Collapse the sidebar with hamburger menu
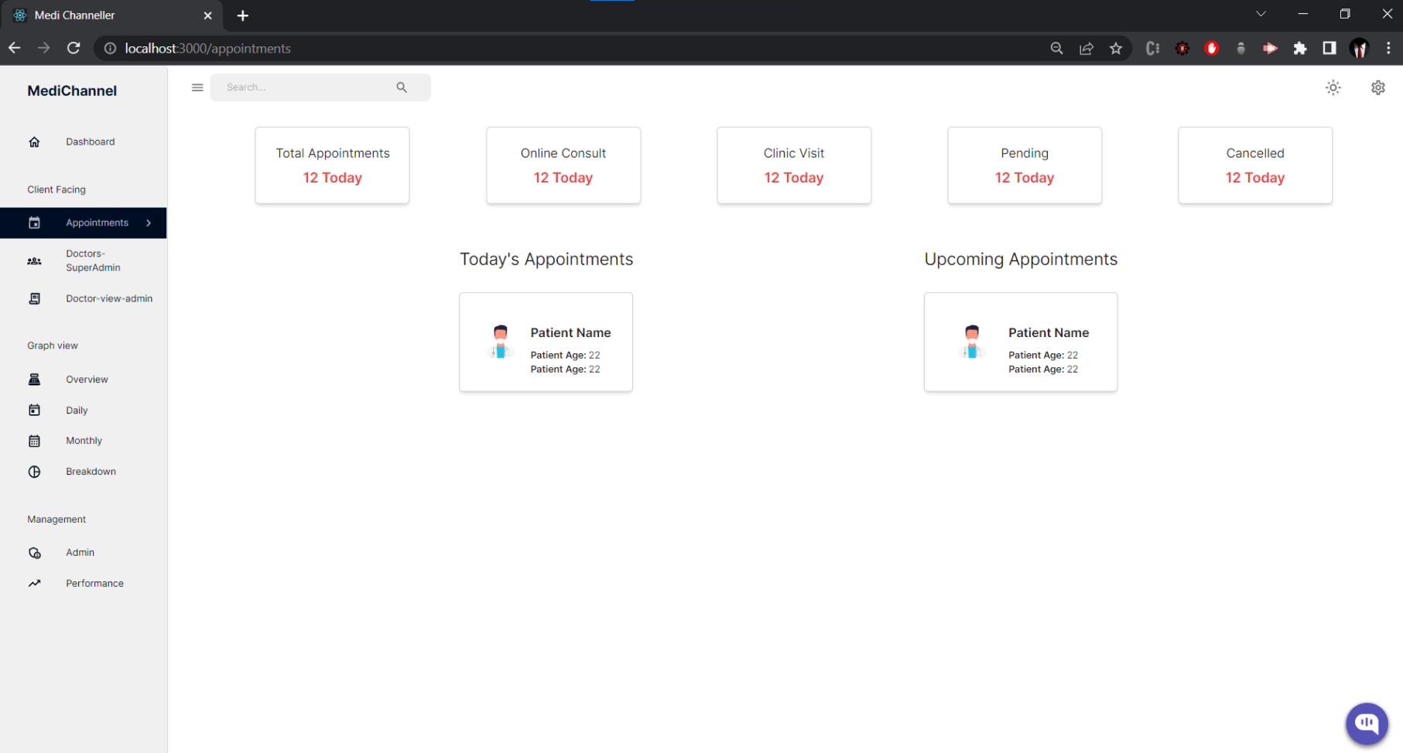 tap(197, 87)
